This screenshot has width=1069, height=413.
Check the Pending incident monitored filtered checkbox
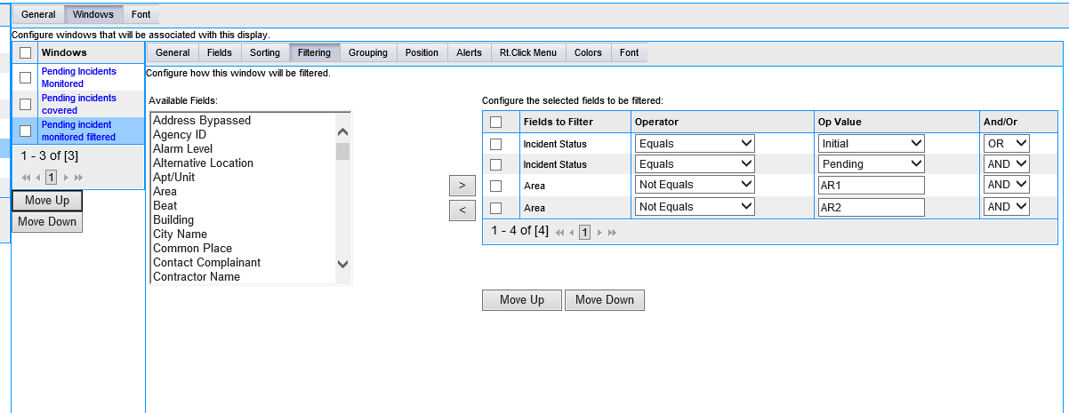click(25, 131)
